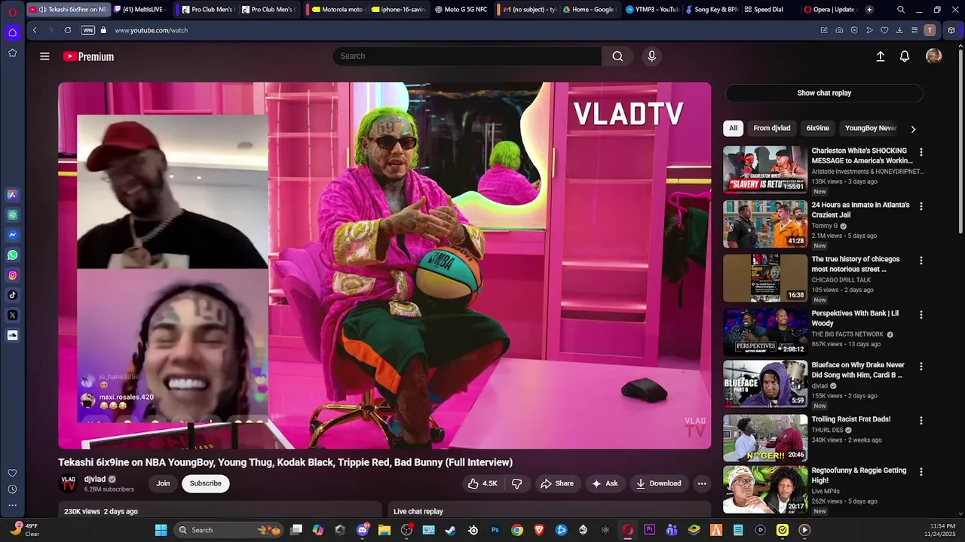Open a new browser tab with plus
The width and height of the screenshot is (965, 542).
point(869,10)
